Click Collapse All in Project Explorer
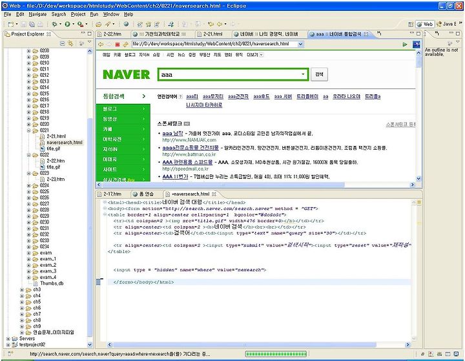The image size is (465, 361). pyautogui.click(x=62, y=43)
